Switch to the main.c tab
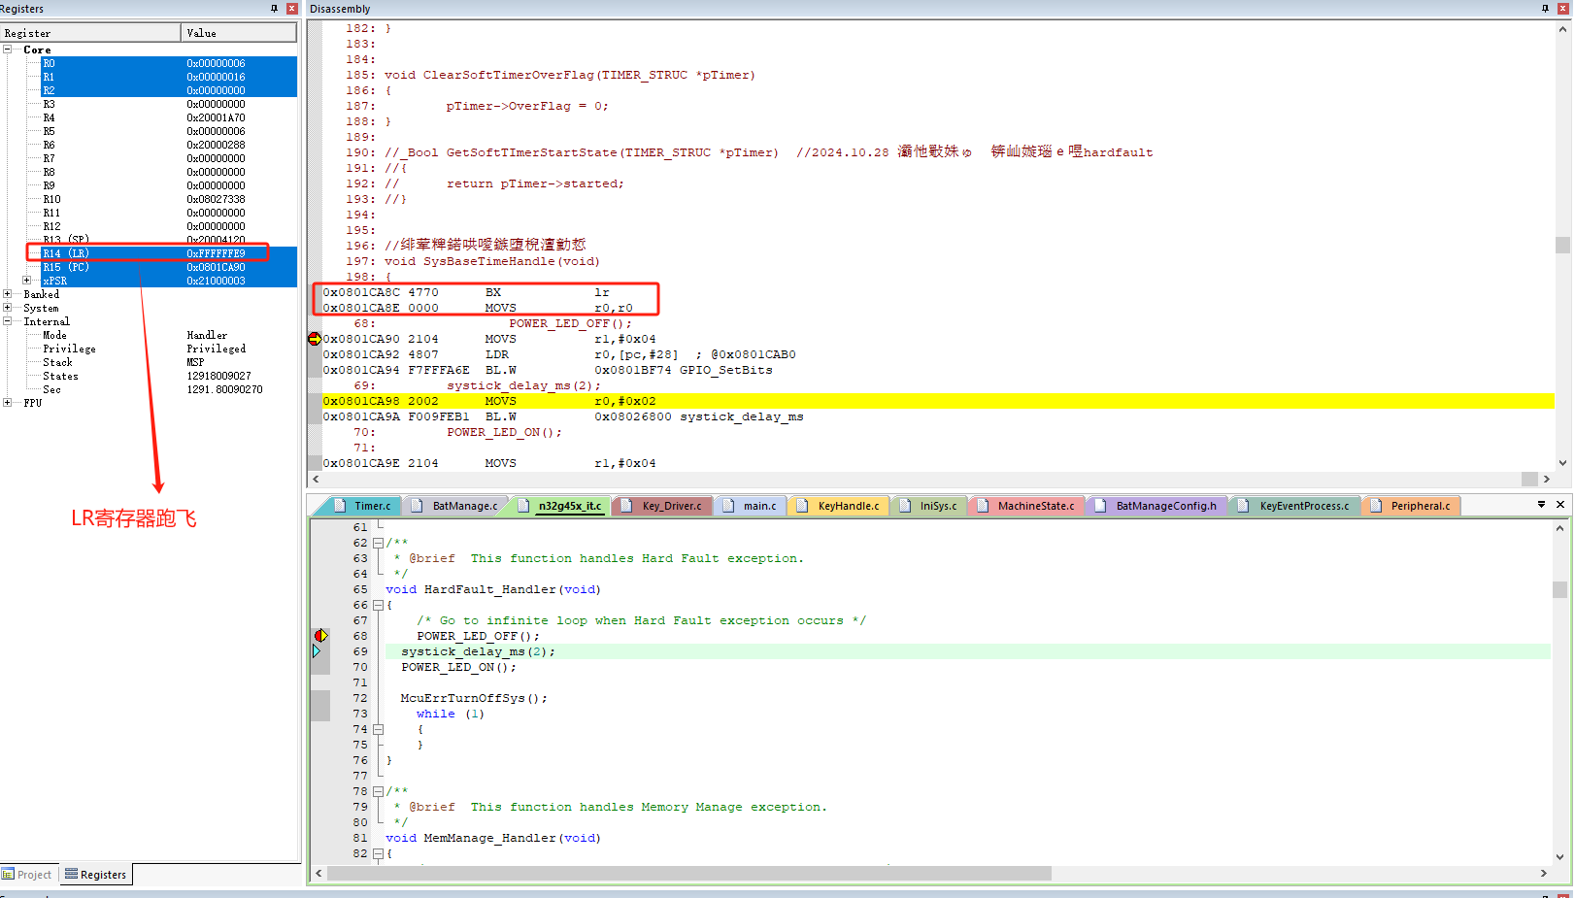This screenshot has width=1575, height=898. point(759,505)
